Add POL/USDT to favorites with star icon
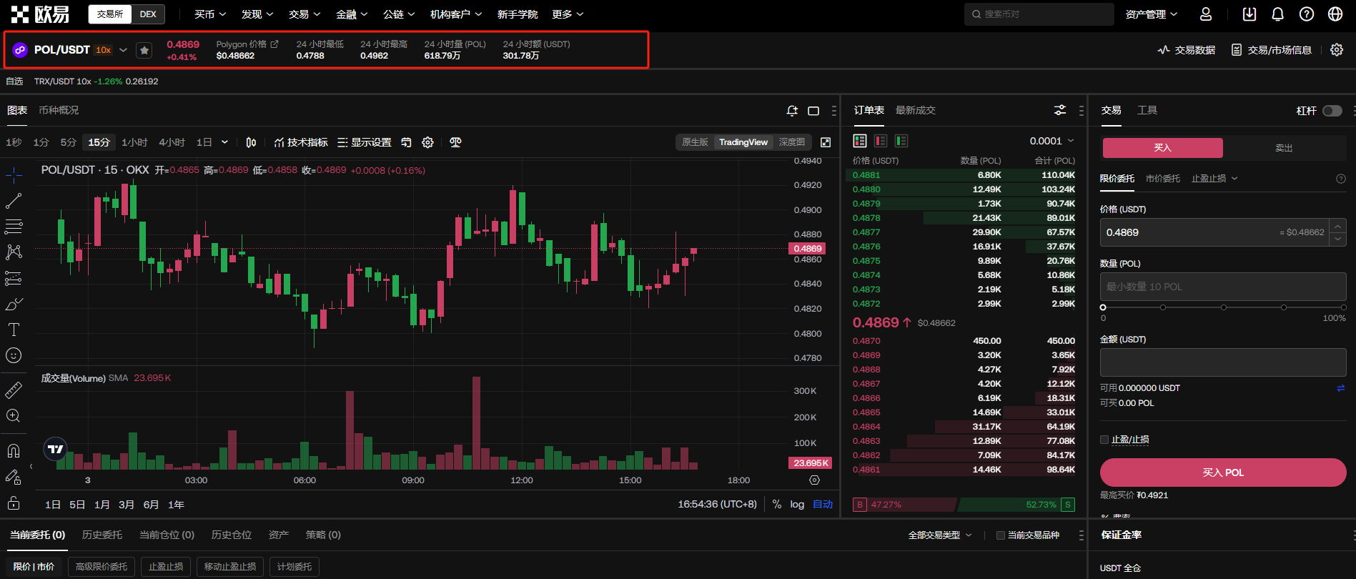 click(144, 50)
